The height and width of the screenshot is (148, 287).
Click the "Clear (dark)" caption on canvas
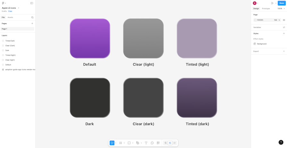(x=143, y=124)
